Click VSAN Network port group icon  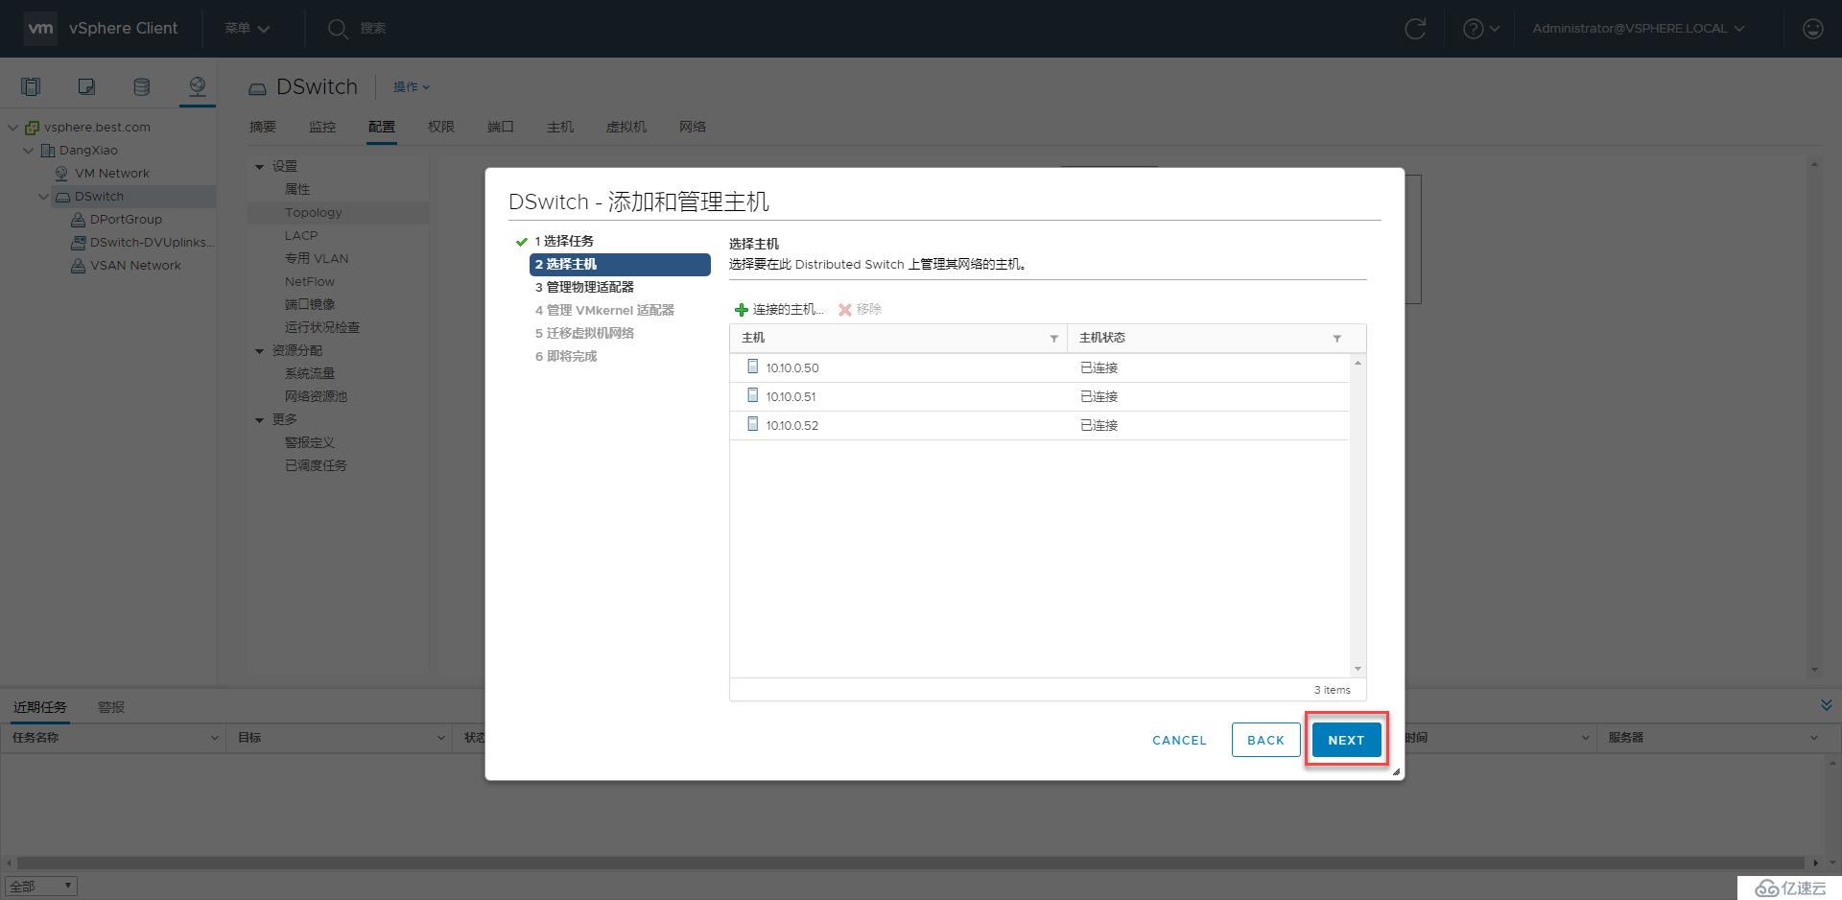pos(79,266)
